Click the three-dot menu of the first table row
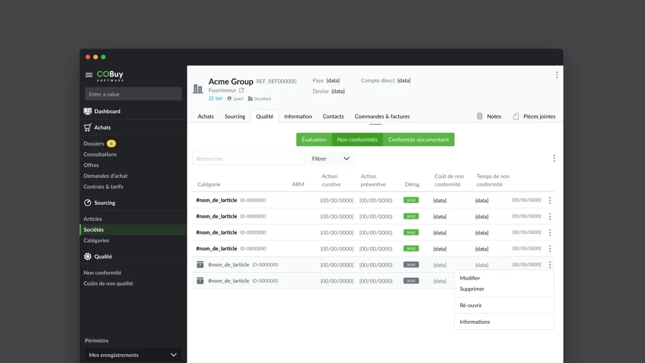This screenshot has height=363, width=645. coord(550,200)
